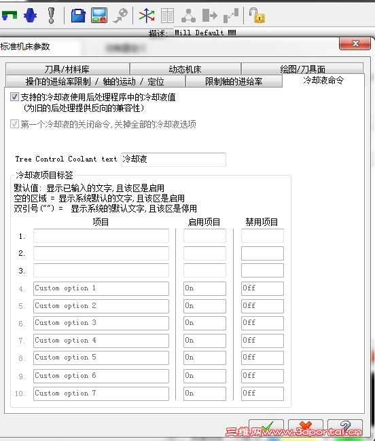Click the colored XYZ axis icon
The image size is (375, 441).
[x=147, y=16]
